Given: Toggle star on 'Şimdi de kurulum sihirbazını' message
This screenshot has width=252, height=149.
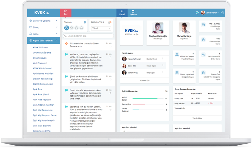Looking at the screenshot, I should 110,79.
